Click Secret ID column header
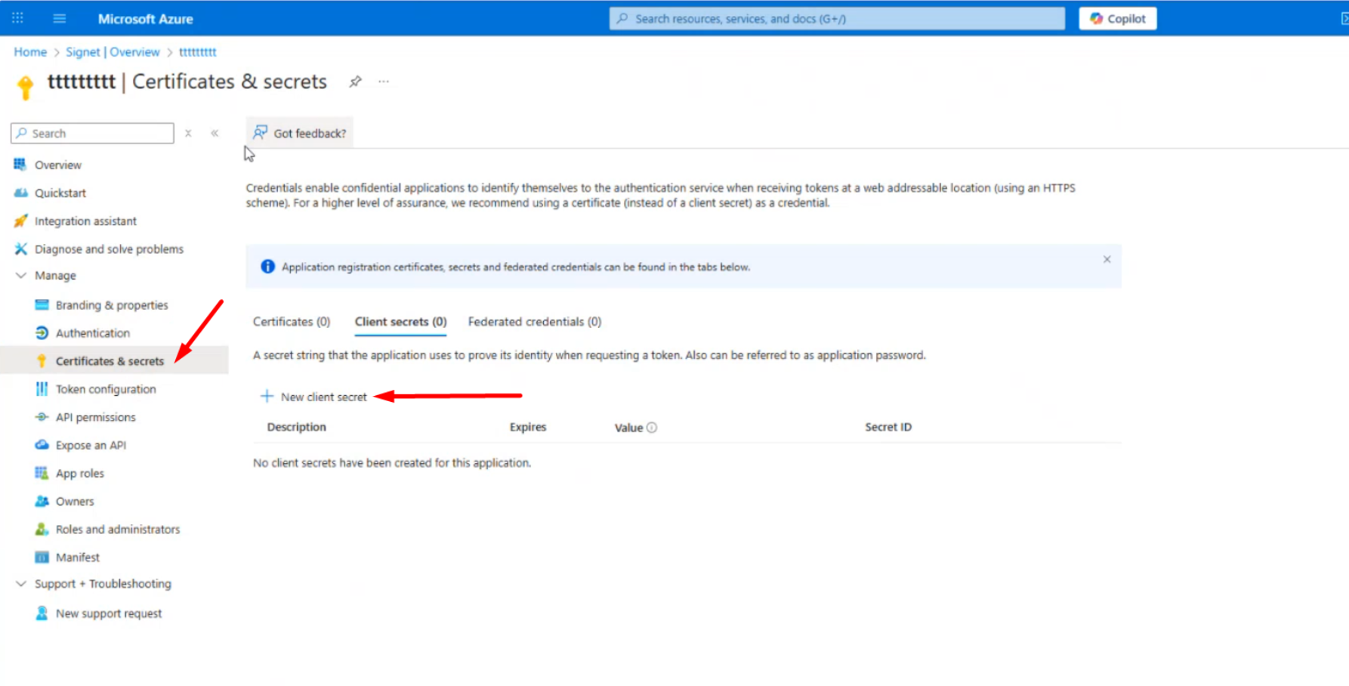This screenshot has width=1349, height=686. [887, 427]
